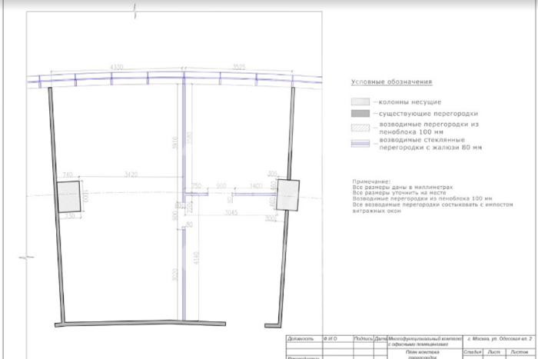Select the 3420 horizontal dimension text
538x359 pixels.
coord(130,175)
